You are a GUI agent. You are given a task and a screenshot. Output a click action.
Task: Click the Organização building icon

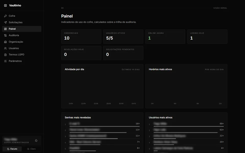[5, 42]
